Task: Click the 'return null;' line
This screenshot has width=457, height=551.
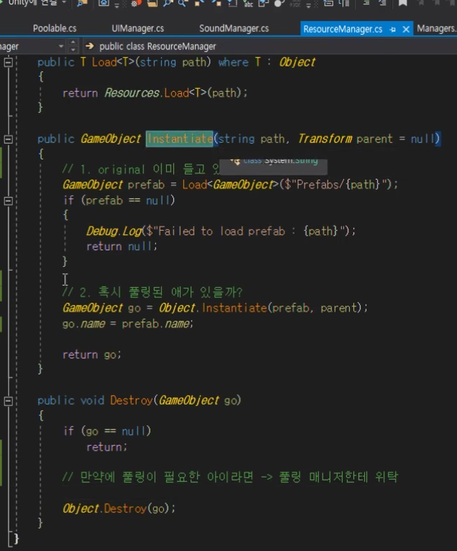Action: (122, 247)
